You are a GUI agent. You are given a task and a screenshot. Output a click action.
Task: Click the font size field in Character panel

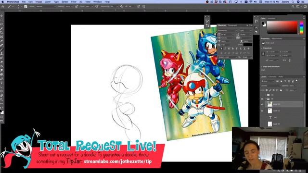coord(227,35)
